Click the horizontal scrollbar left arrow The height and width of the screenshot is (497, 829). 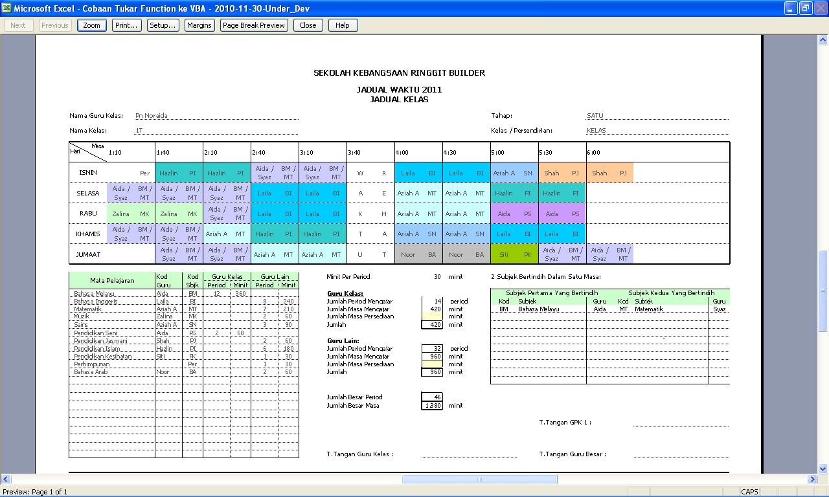(x=6, y=480)
